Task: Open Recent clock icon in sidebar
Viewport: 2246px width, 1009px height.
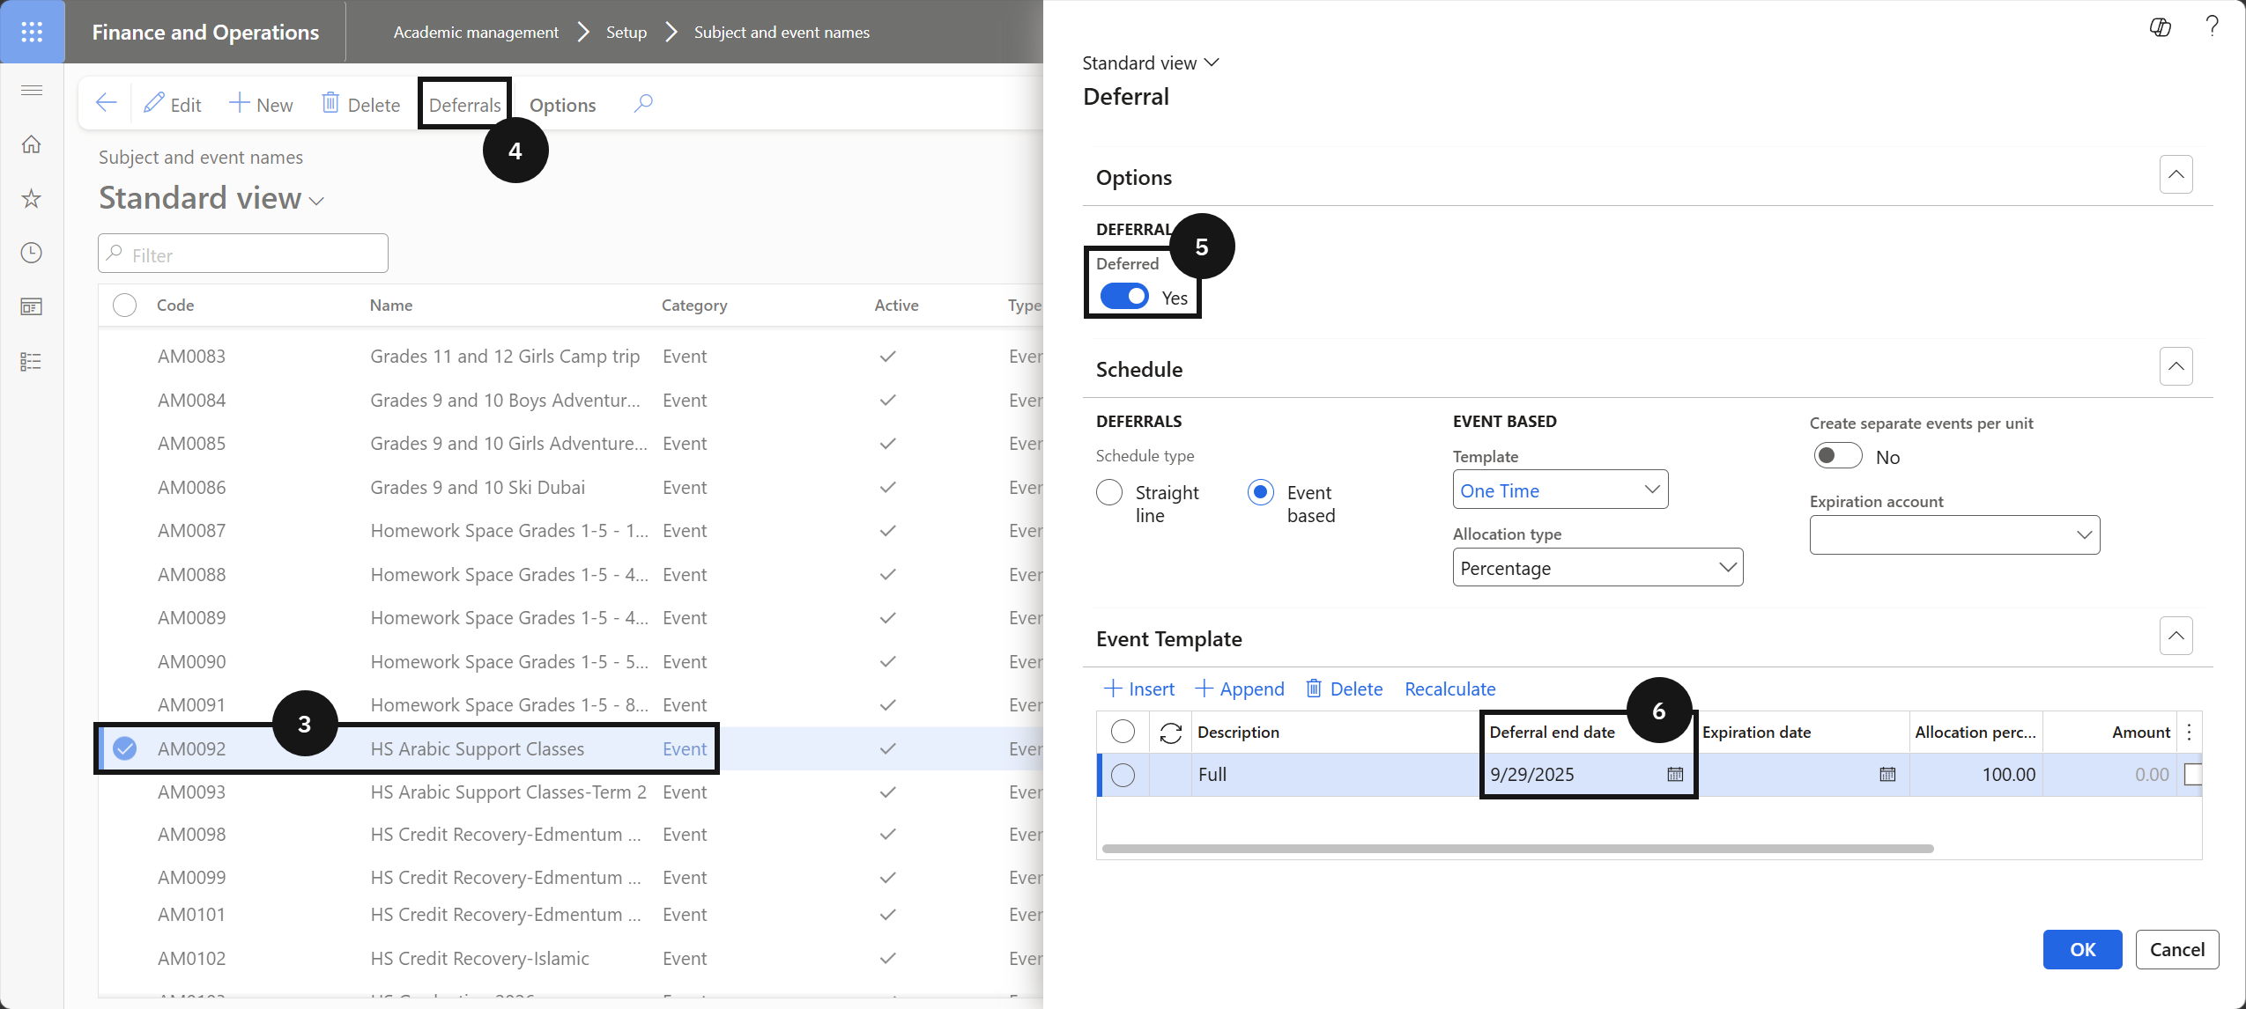Action: tap(32, 253)
